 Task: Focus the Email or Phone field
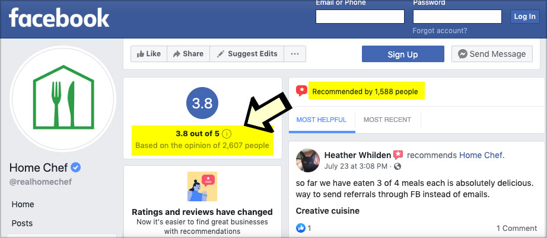[x=360, y=17]
